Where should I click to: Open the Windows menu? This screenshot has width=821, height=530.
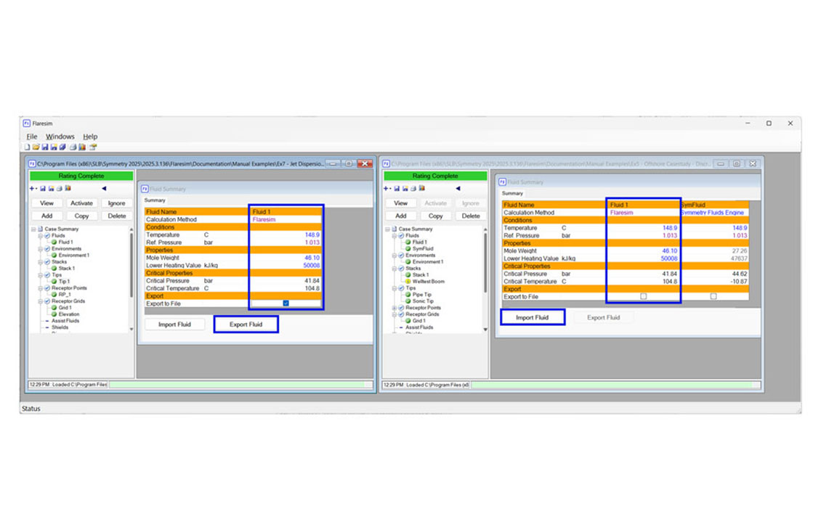(60, 136)
